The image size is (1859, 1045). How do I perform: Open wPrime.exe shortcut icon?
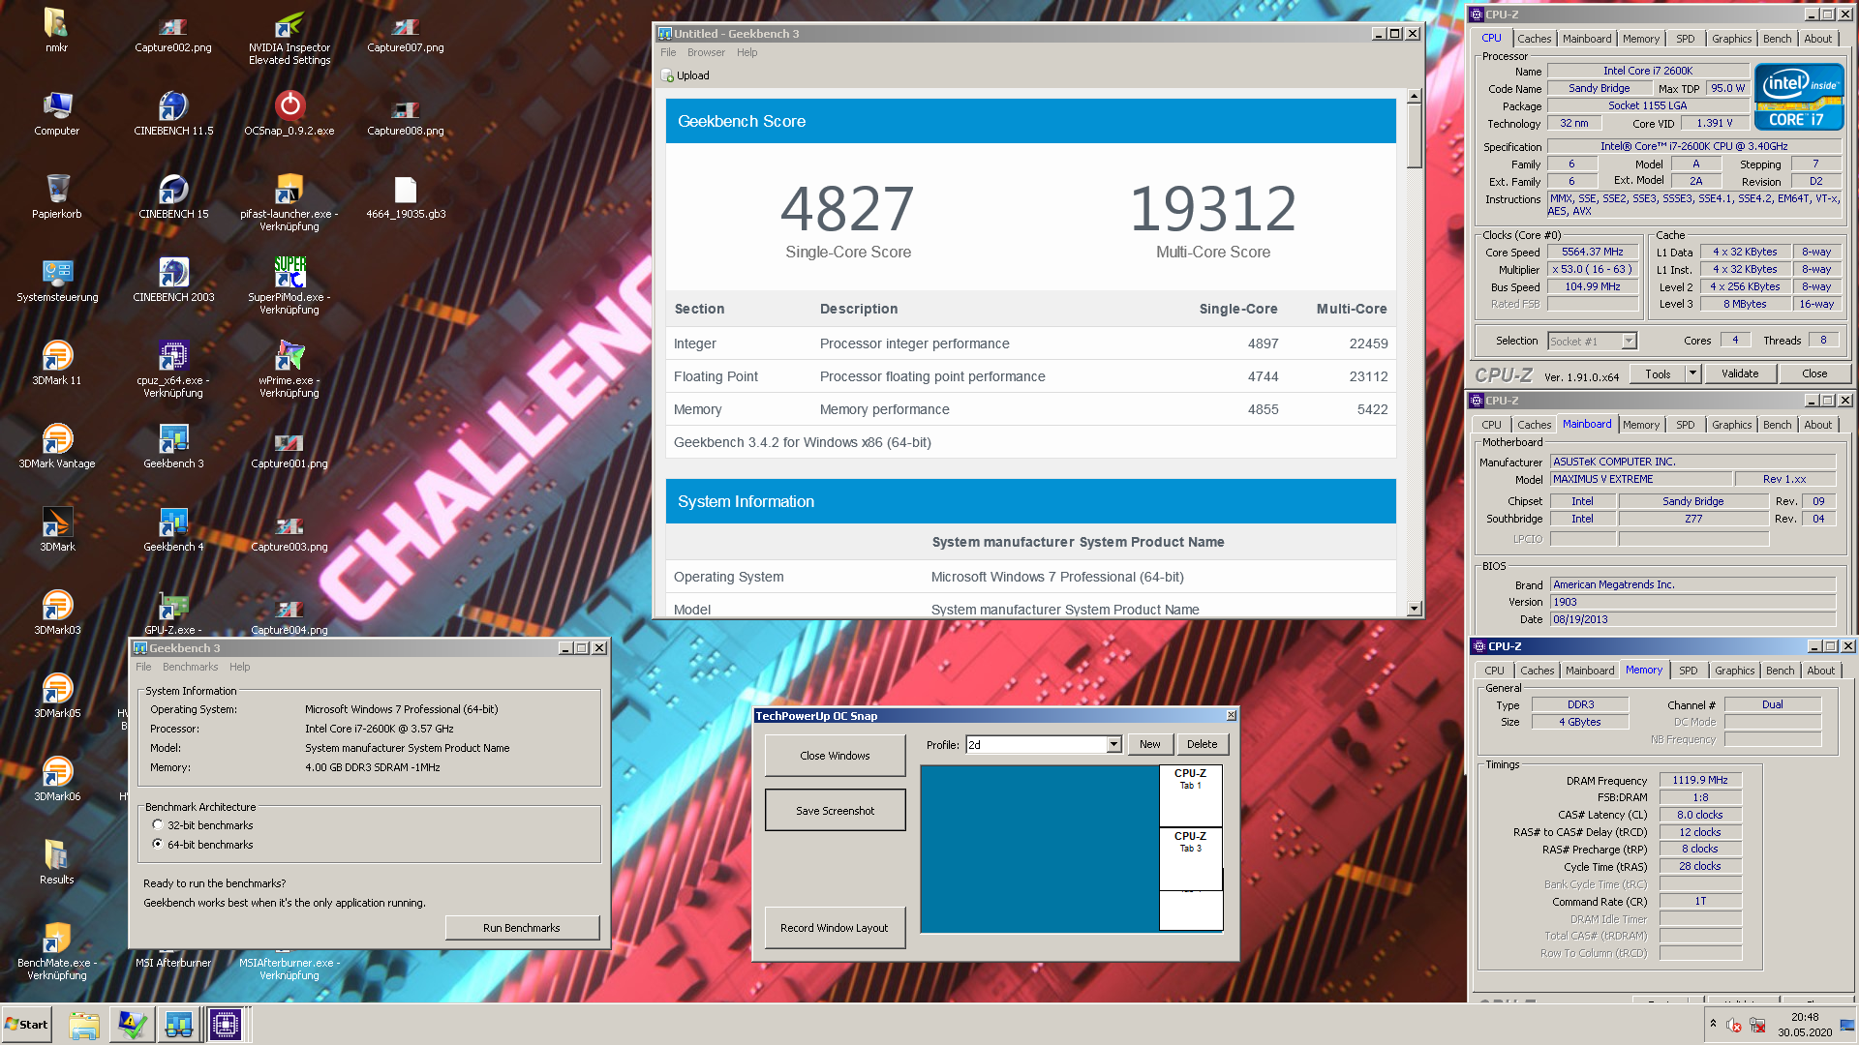(289, 369)
